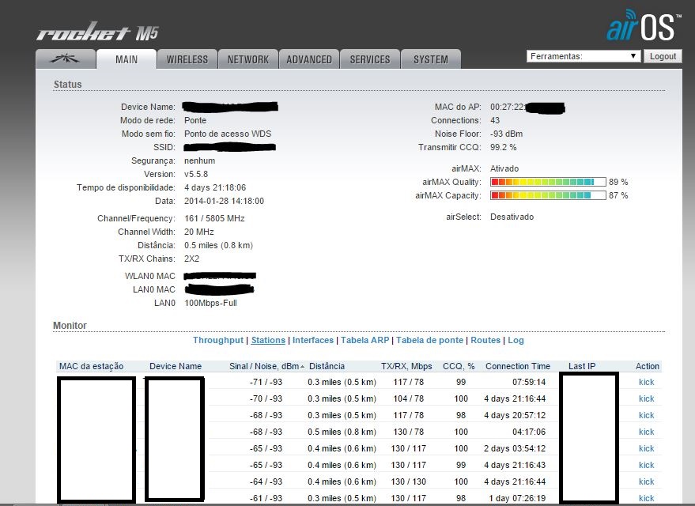695x506 pixels.
Task: Kick station connected 1 day 07:26:19
Action: click(x=646, y=498)
